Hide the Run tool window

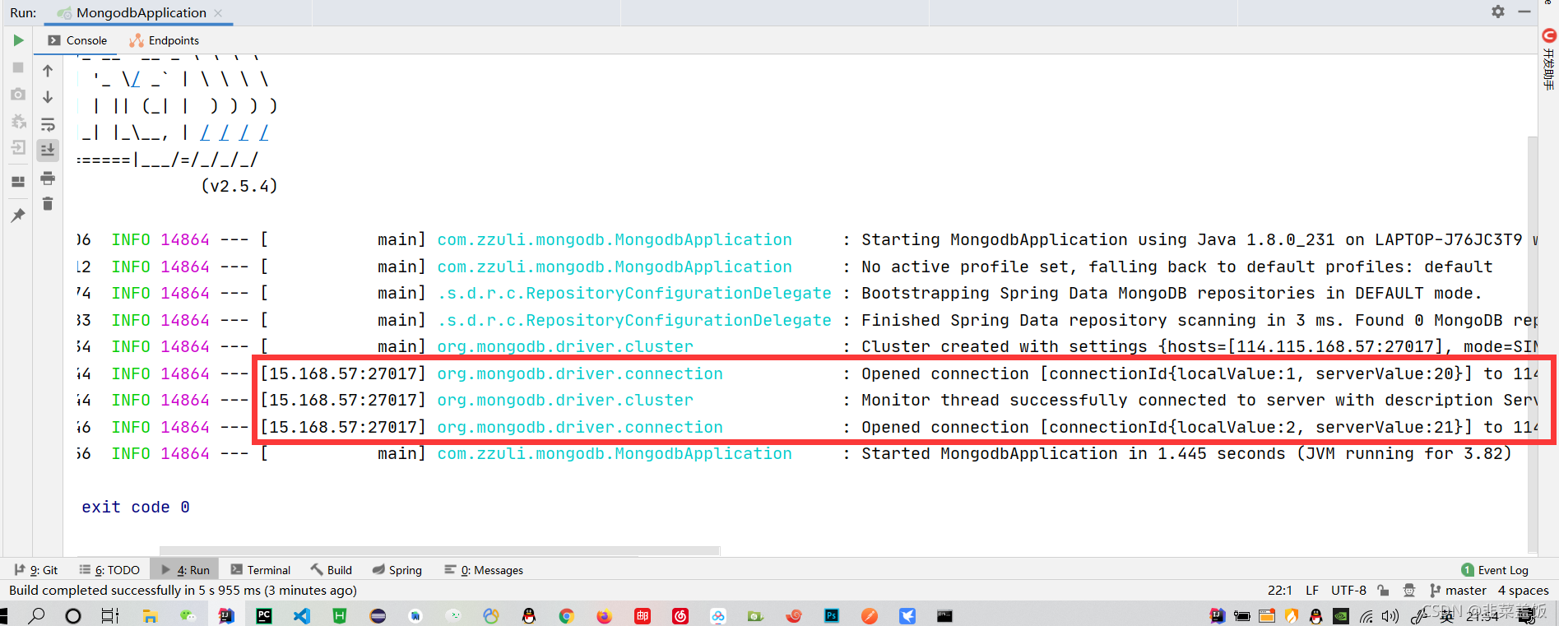[x=1524, y=12]
